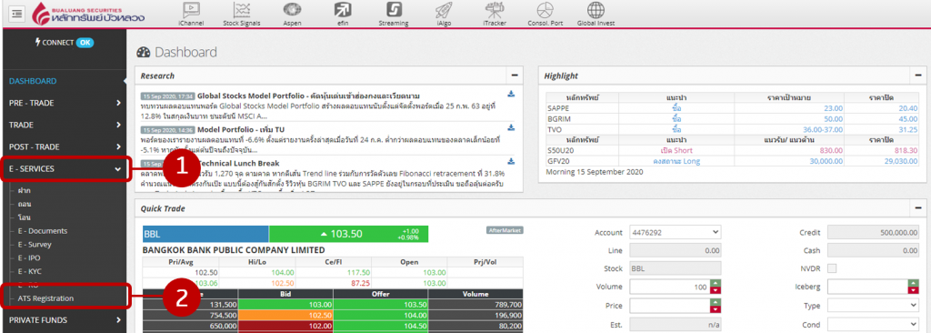Open E - KYC submenu item
The image size is (931, 333).
[30, 272]
